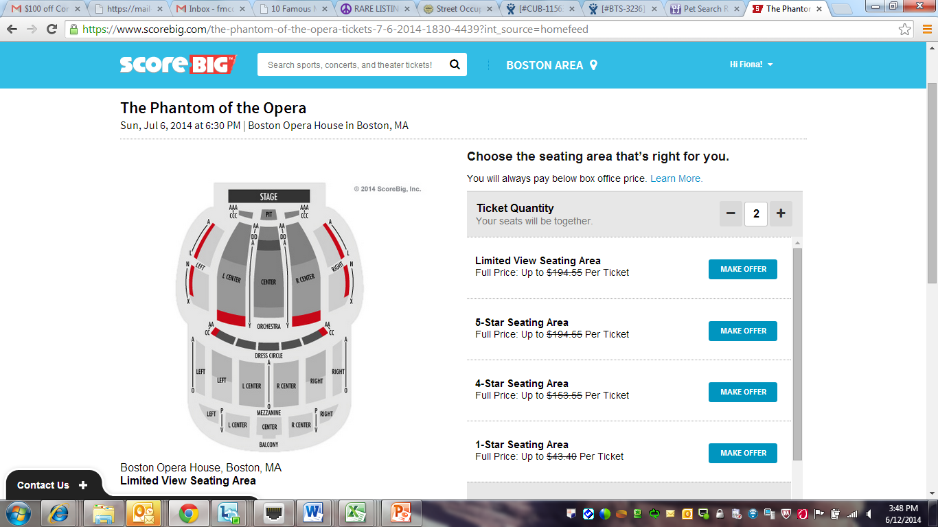
Task: Increase ticket quantity with plus button
Action: tap(781, 214)
